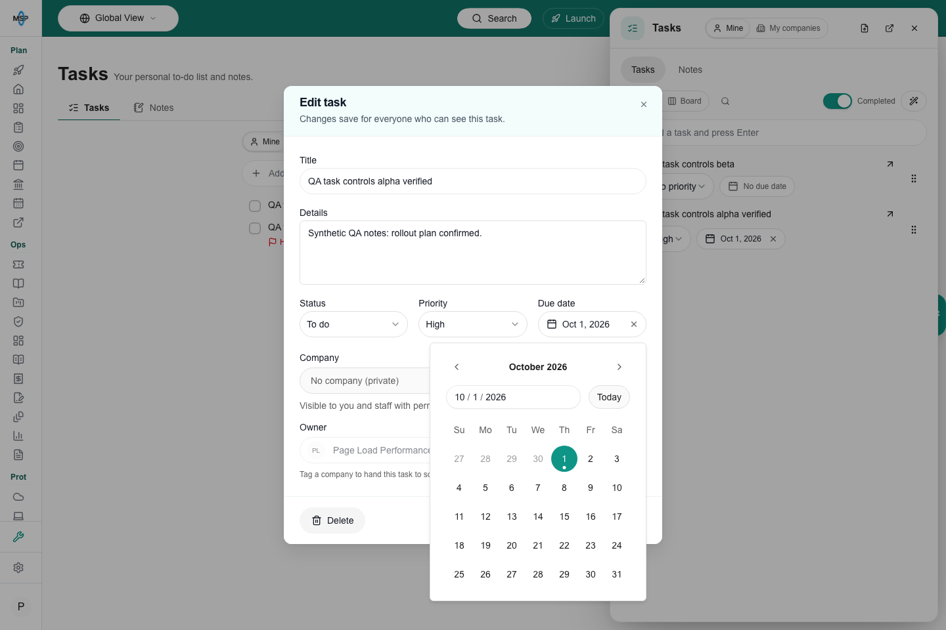Open the cloud icon under Prot
Viewport: 946px width, 630px height.
click(x=18, y=497)
